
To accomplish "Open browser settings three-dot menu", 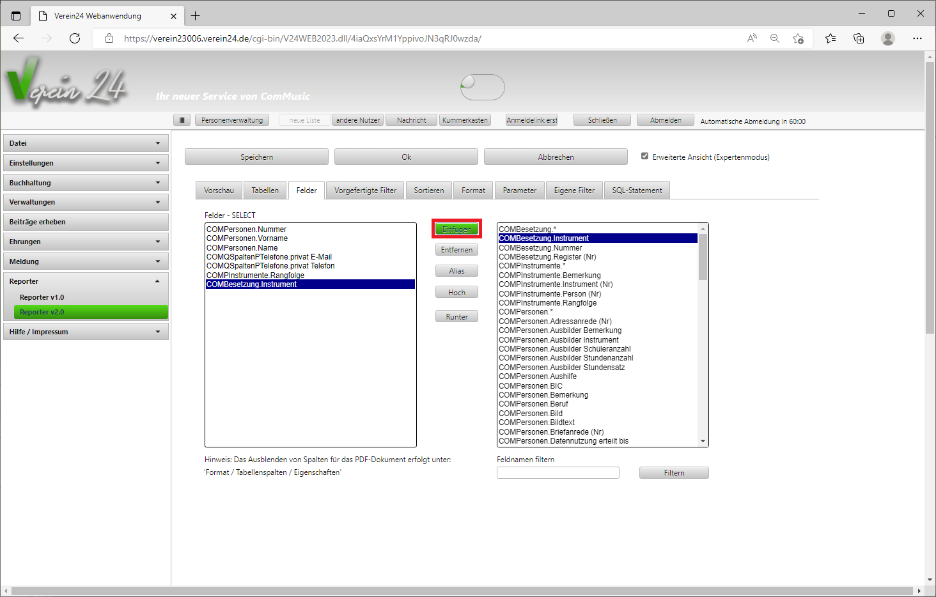I will [x=917, y=38].
